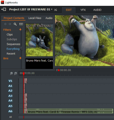Click the back navigation arrow
The height and width of the screenshot is (120, 114).
pos(6,24)
